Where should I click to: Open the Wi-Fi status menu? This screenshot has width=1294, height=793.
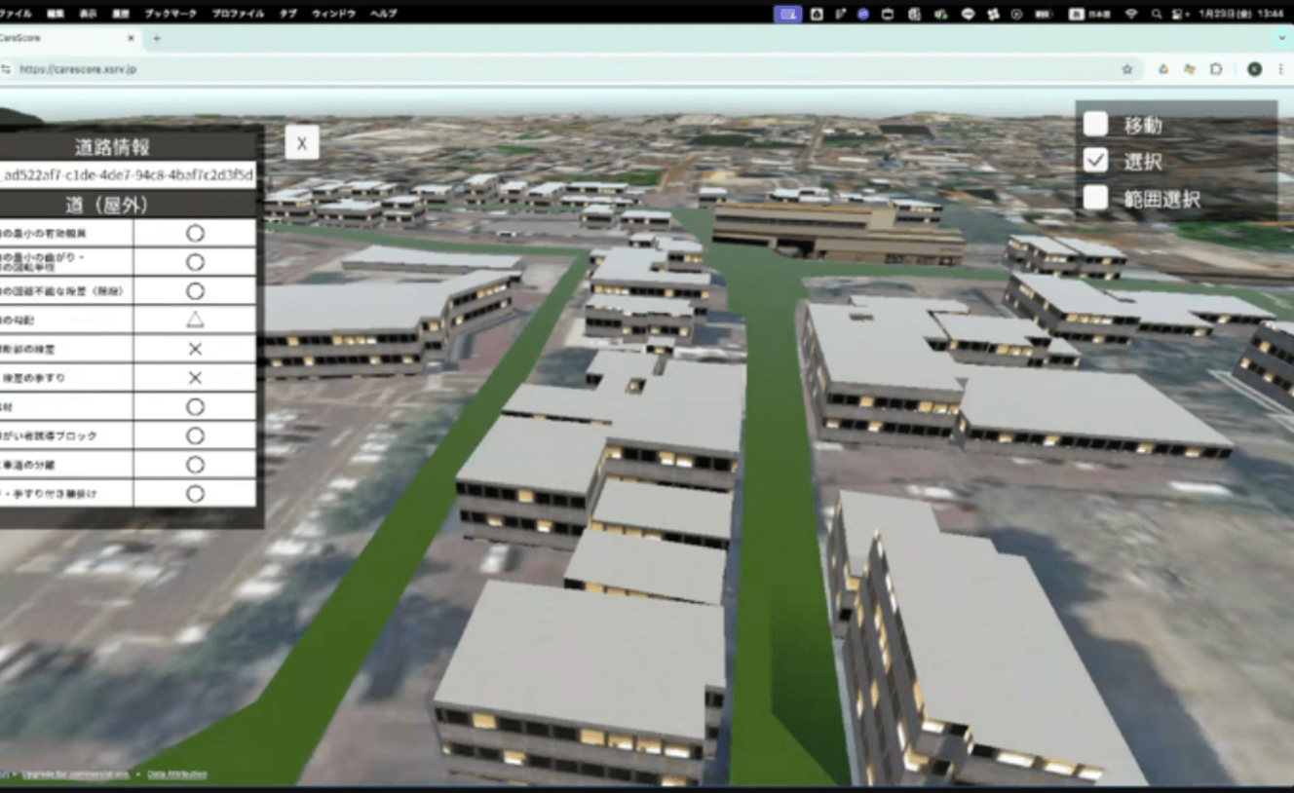[x=1131, y=15]
